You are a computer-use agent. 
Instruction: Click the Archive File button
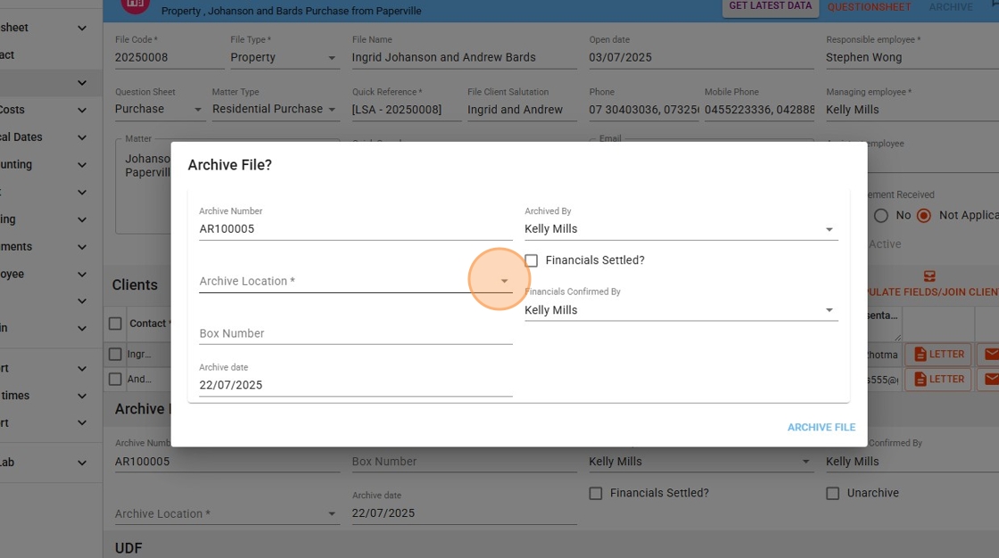point(821,428)
